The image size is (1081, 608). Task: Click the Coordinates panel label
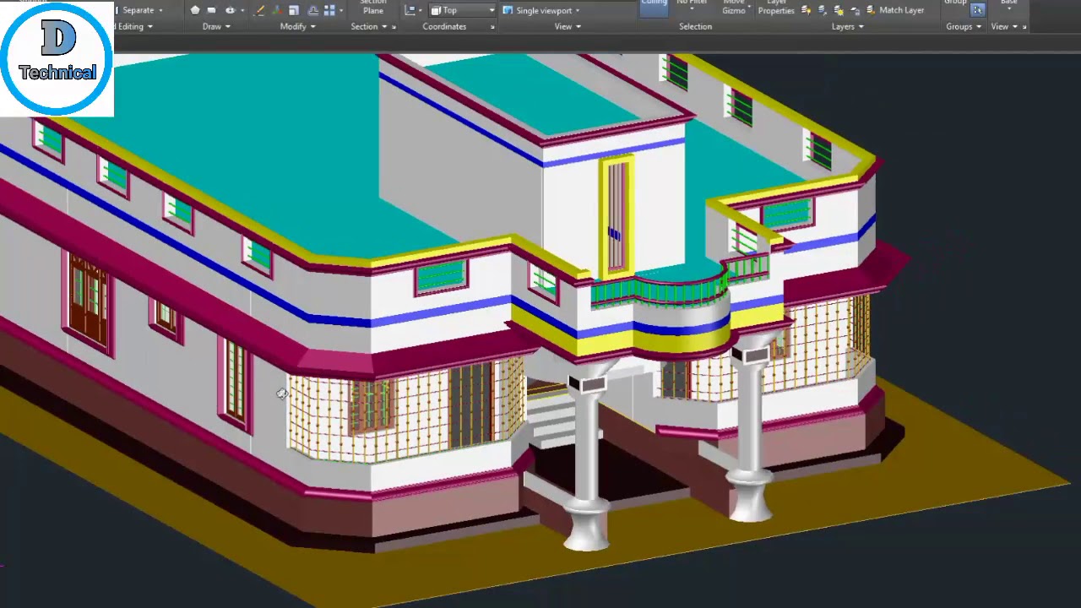tap(444, 26)
